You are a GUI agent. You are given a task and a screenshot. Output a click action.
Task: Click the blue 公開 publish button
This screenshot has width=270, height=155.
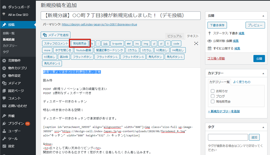pos(259,58)
